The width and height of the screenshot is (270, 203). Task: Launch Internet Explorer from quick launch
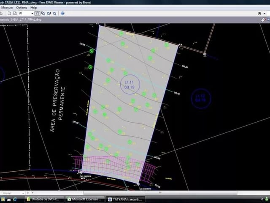[x=15, y=199]
